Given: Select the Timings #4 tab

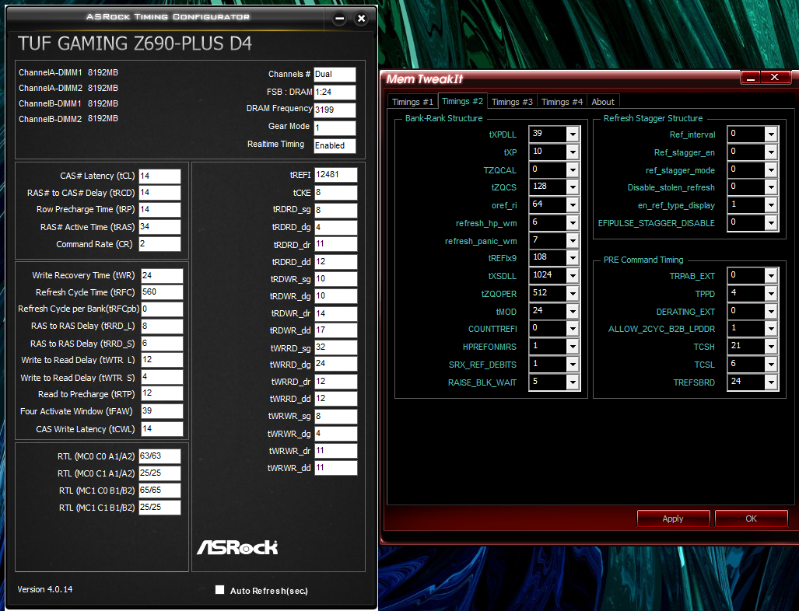Looking at the screenshot, I should tap(562, 102).
